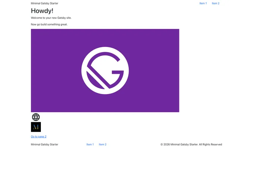Click the Minimal Gatsby Starter header title
The image size is (253, 188).
pyautogui.click(x=44, y=3)
